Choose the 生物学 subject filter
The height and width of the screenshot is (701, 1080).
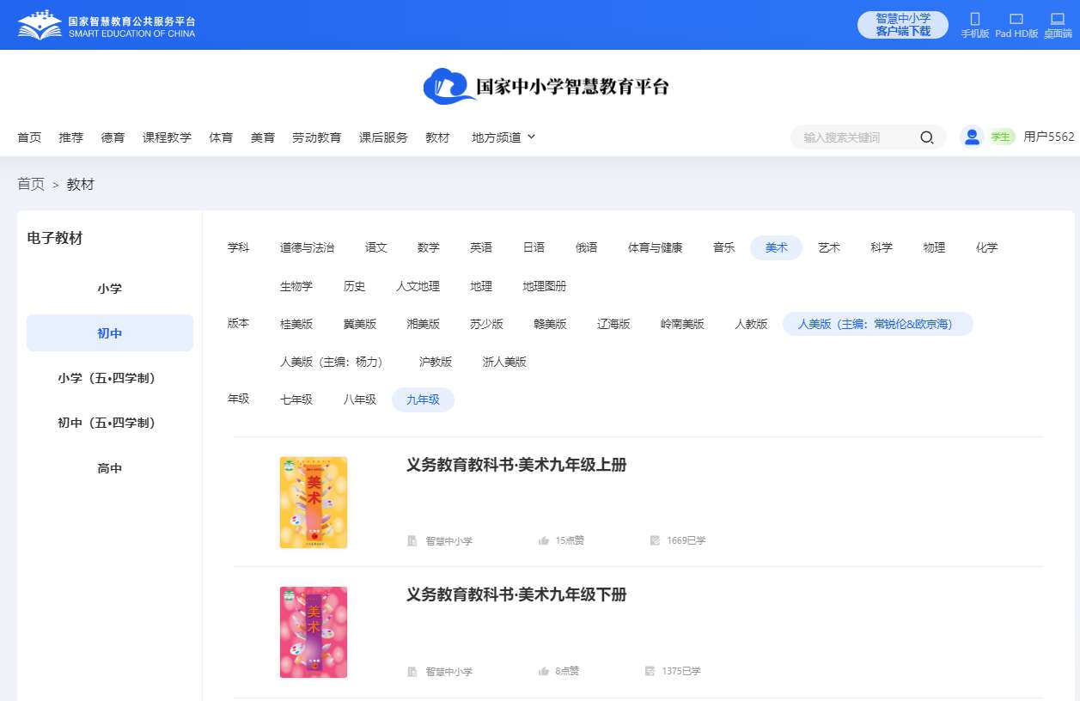296,286
